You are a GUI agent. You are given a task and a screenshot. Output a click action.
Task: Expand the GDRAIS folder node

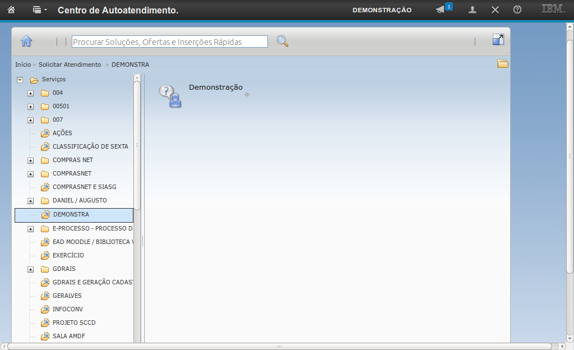(x=31, y=269)
